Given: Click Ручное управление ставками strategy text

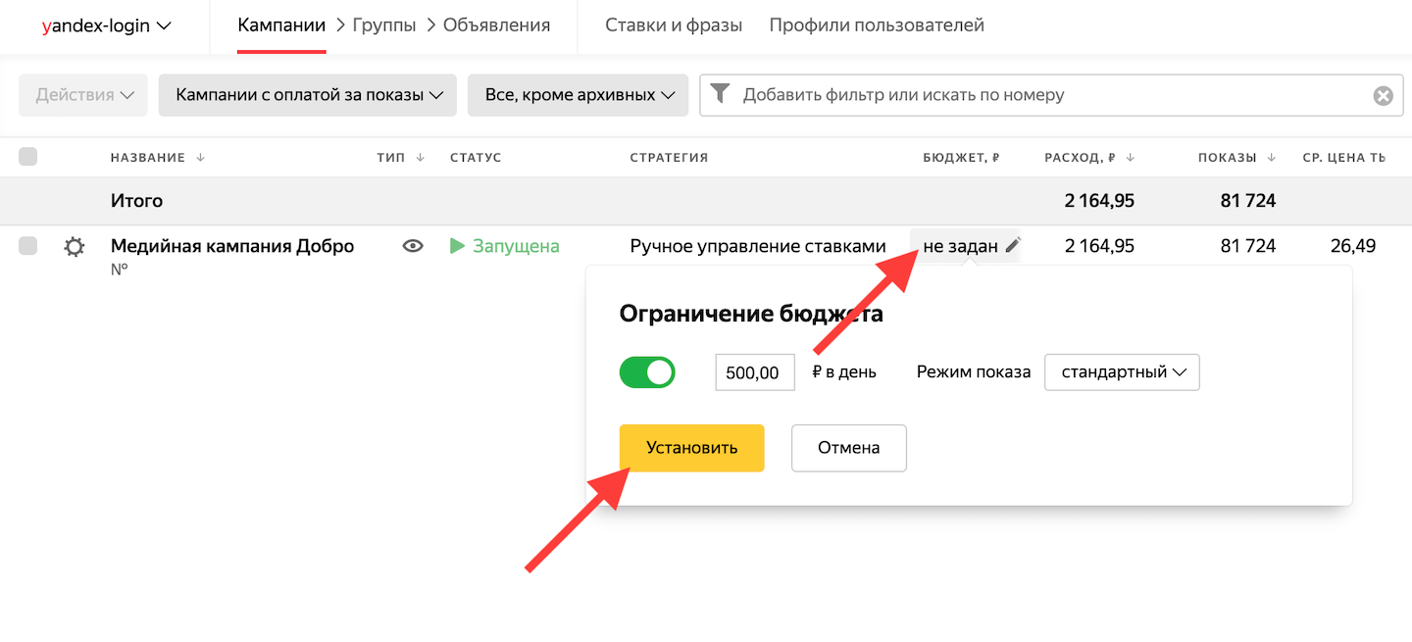Looking at the screenshot, I should pos(758,247).
